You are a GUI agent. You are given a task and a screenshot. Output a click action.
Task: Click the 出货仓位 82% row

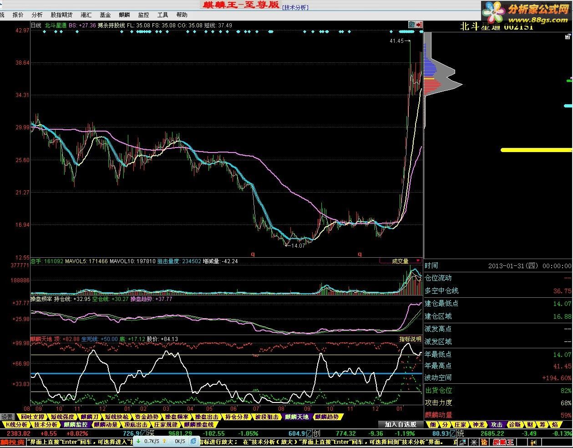coord(498,390)
